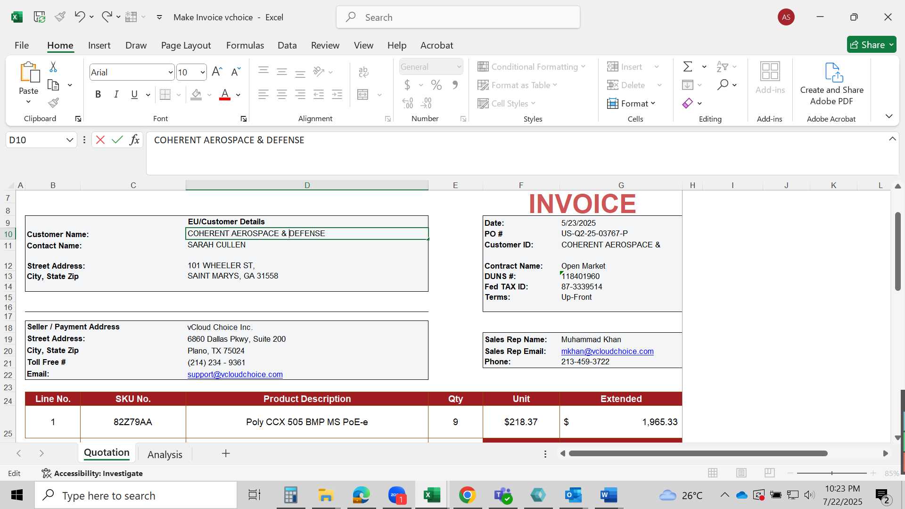Switch to Page Layout view in status bar
The image size is (905, 509).
click(x=741, y=473)
